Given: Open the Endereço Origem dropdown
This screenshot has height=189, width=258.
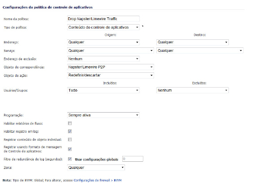Looking at the screenshot, I should 103,42.
